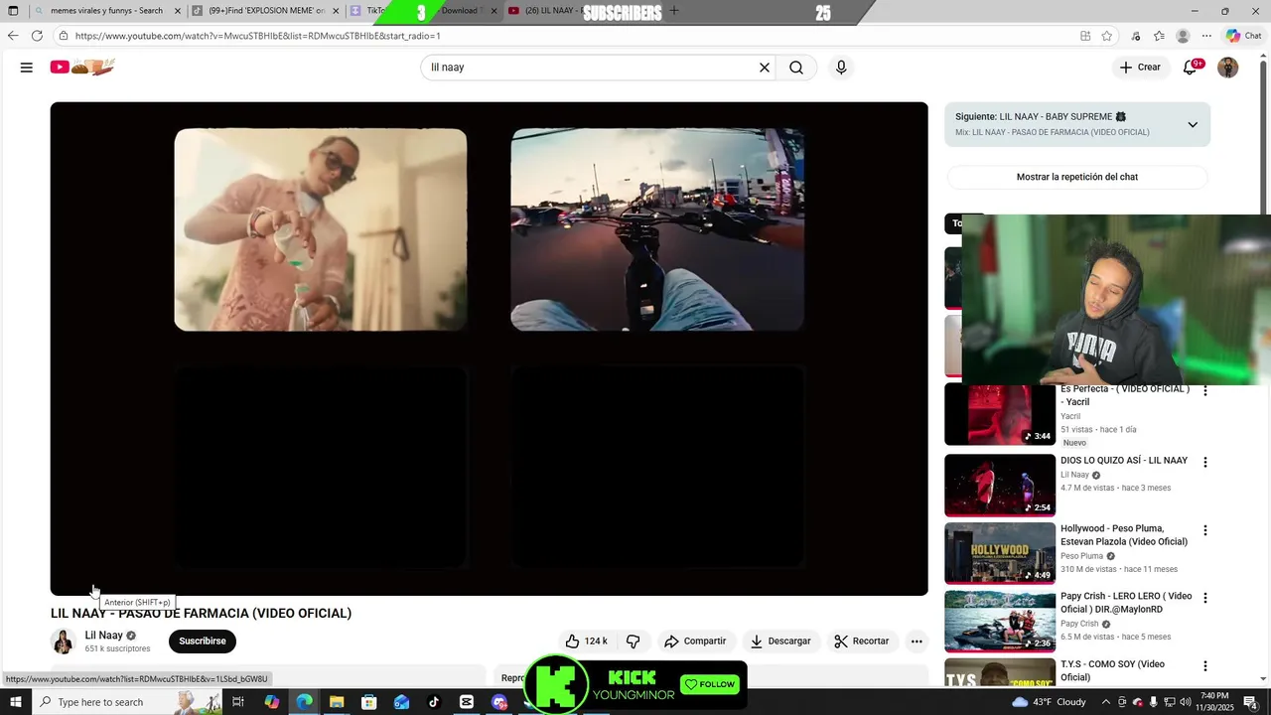This screenshot has width=1271, height=715.
Task: Open browser profile icon
Action: tap(1183, 36)
